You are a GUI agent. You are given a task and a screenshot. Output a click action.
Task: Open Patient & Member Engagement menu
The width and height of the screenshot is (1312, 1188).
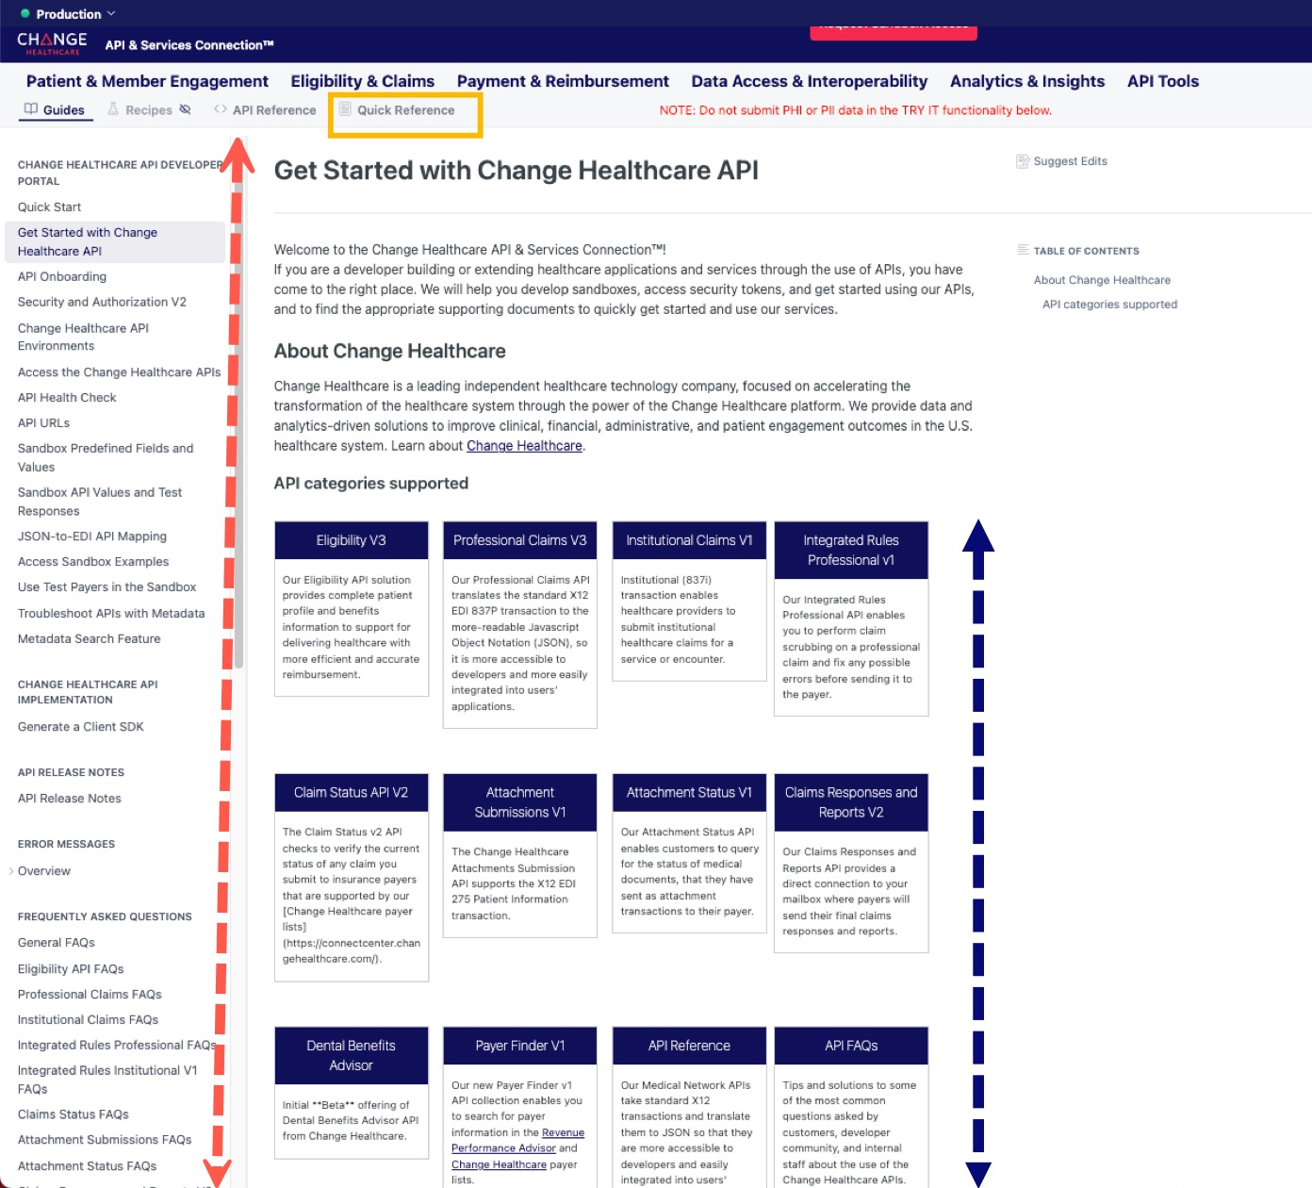(147, 81)
